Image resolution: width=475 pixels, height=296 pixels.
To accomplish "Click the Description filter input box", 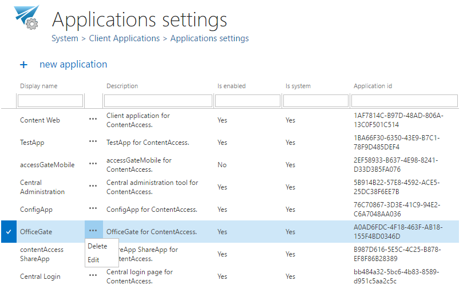I will point(157,101).
